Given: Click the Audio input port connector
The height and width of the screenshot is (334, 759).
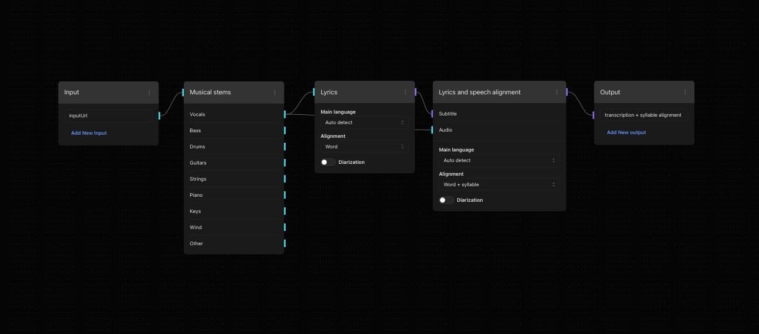Looking at the screenshot, I should 432,130.
